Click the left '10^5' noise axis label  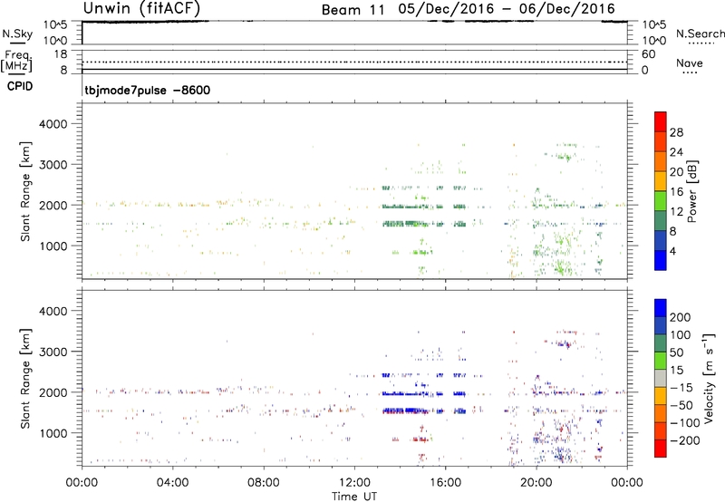tap(55, 24)
